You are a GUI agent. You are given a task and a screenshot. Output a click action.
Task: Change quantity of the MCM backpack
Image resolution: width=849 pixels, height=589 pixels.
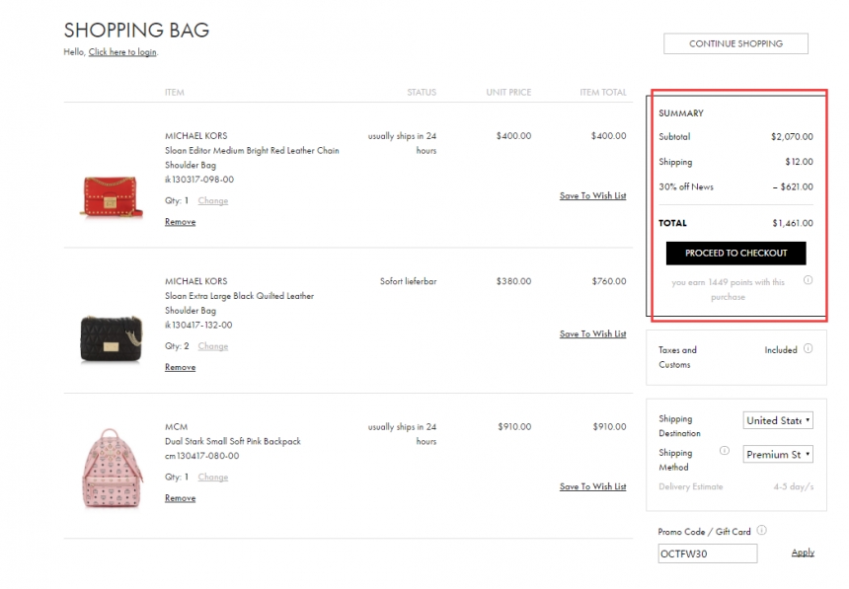(213, 478)
